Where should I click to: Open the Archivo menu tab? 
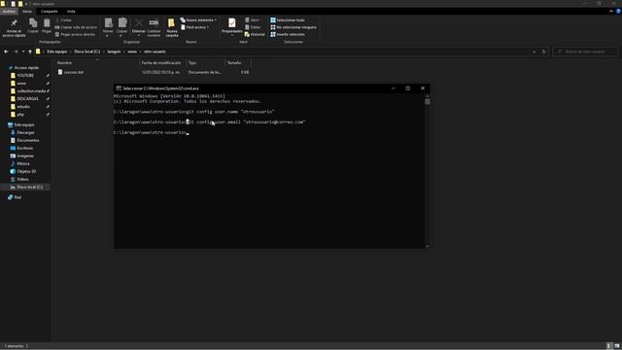click(9, 11)
